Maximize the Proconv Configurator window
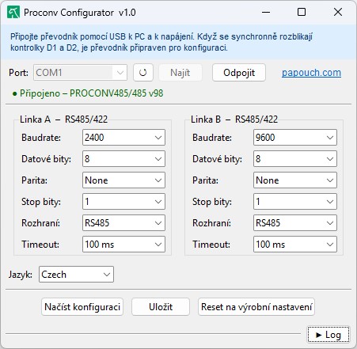357x349 pixels. [302, 12]
